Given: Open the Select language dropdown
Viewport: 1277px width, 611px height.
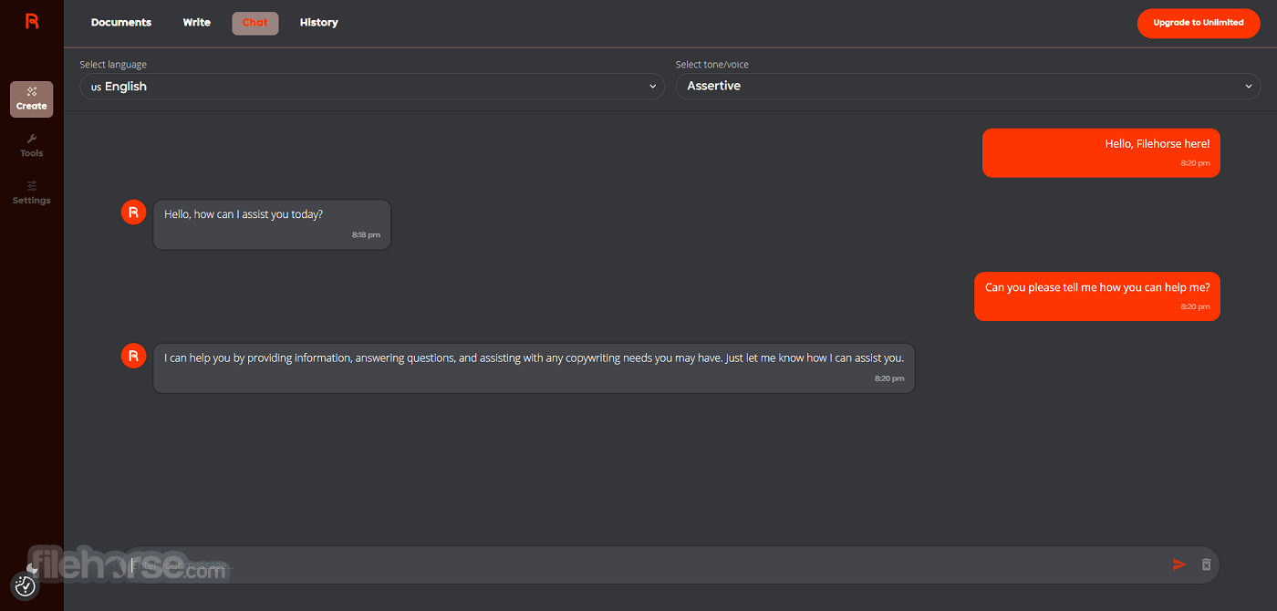Looking at the screenshot, I should (x=372, y=87).
